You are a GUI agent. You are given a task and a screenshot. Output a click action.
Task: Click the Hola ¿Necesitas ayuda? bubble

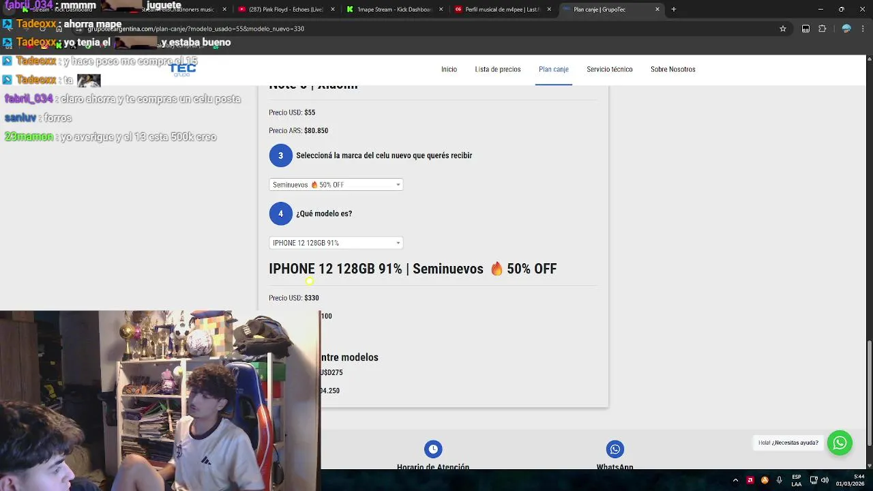(x=788, y=443)
